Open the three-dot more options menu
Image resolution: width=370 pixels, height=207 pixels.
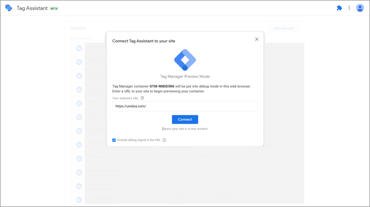(x=349, y=8)
